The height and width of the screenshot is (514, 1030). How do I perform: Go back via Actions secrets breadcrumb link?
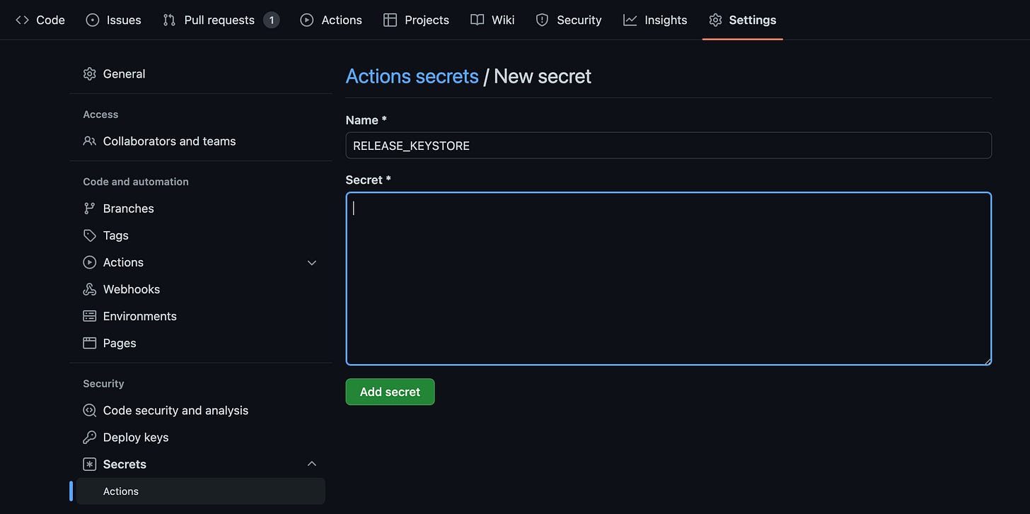[412, 76]
